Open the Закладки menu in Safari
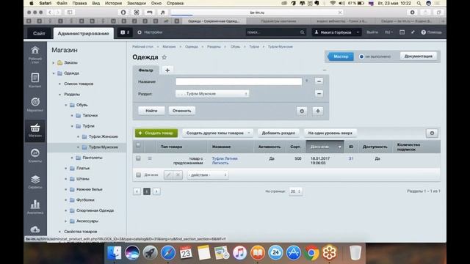The width and height of the screenshot is (470, 264). pos(136,3)
